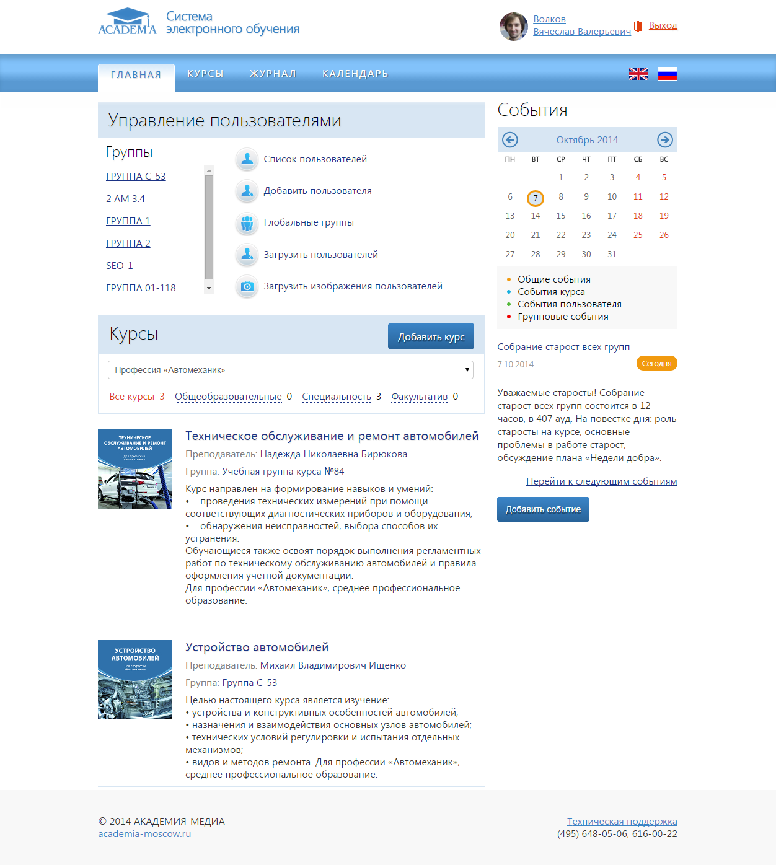776x865 pixels.
Task: Switch language with the British flag
Action: [x=638, y=74]
